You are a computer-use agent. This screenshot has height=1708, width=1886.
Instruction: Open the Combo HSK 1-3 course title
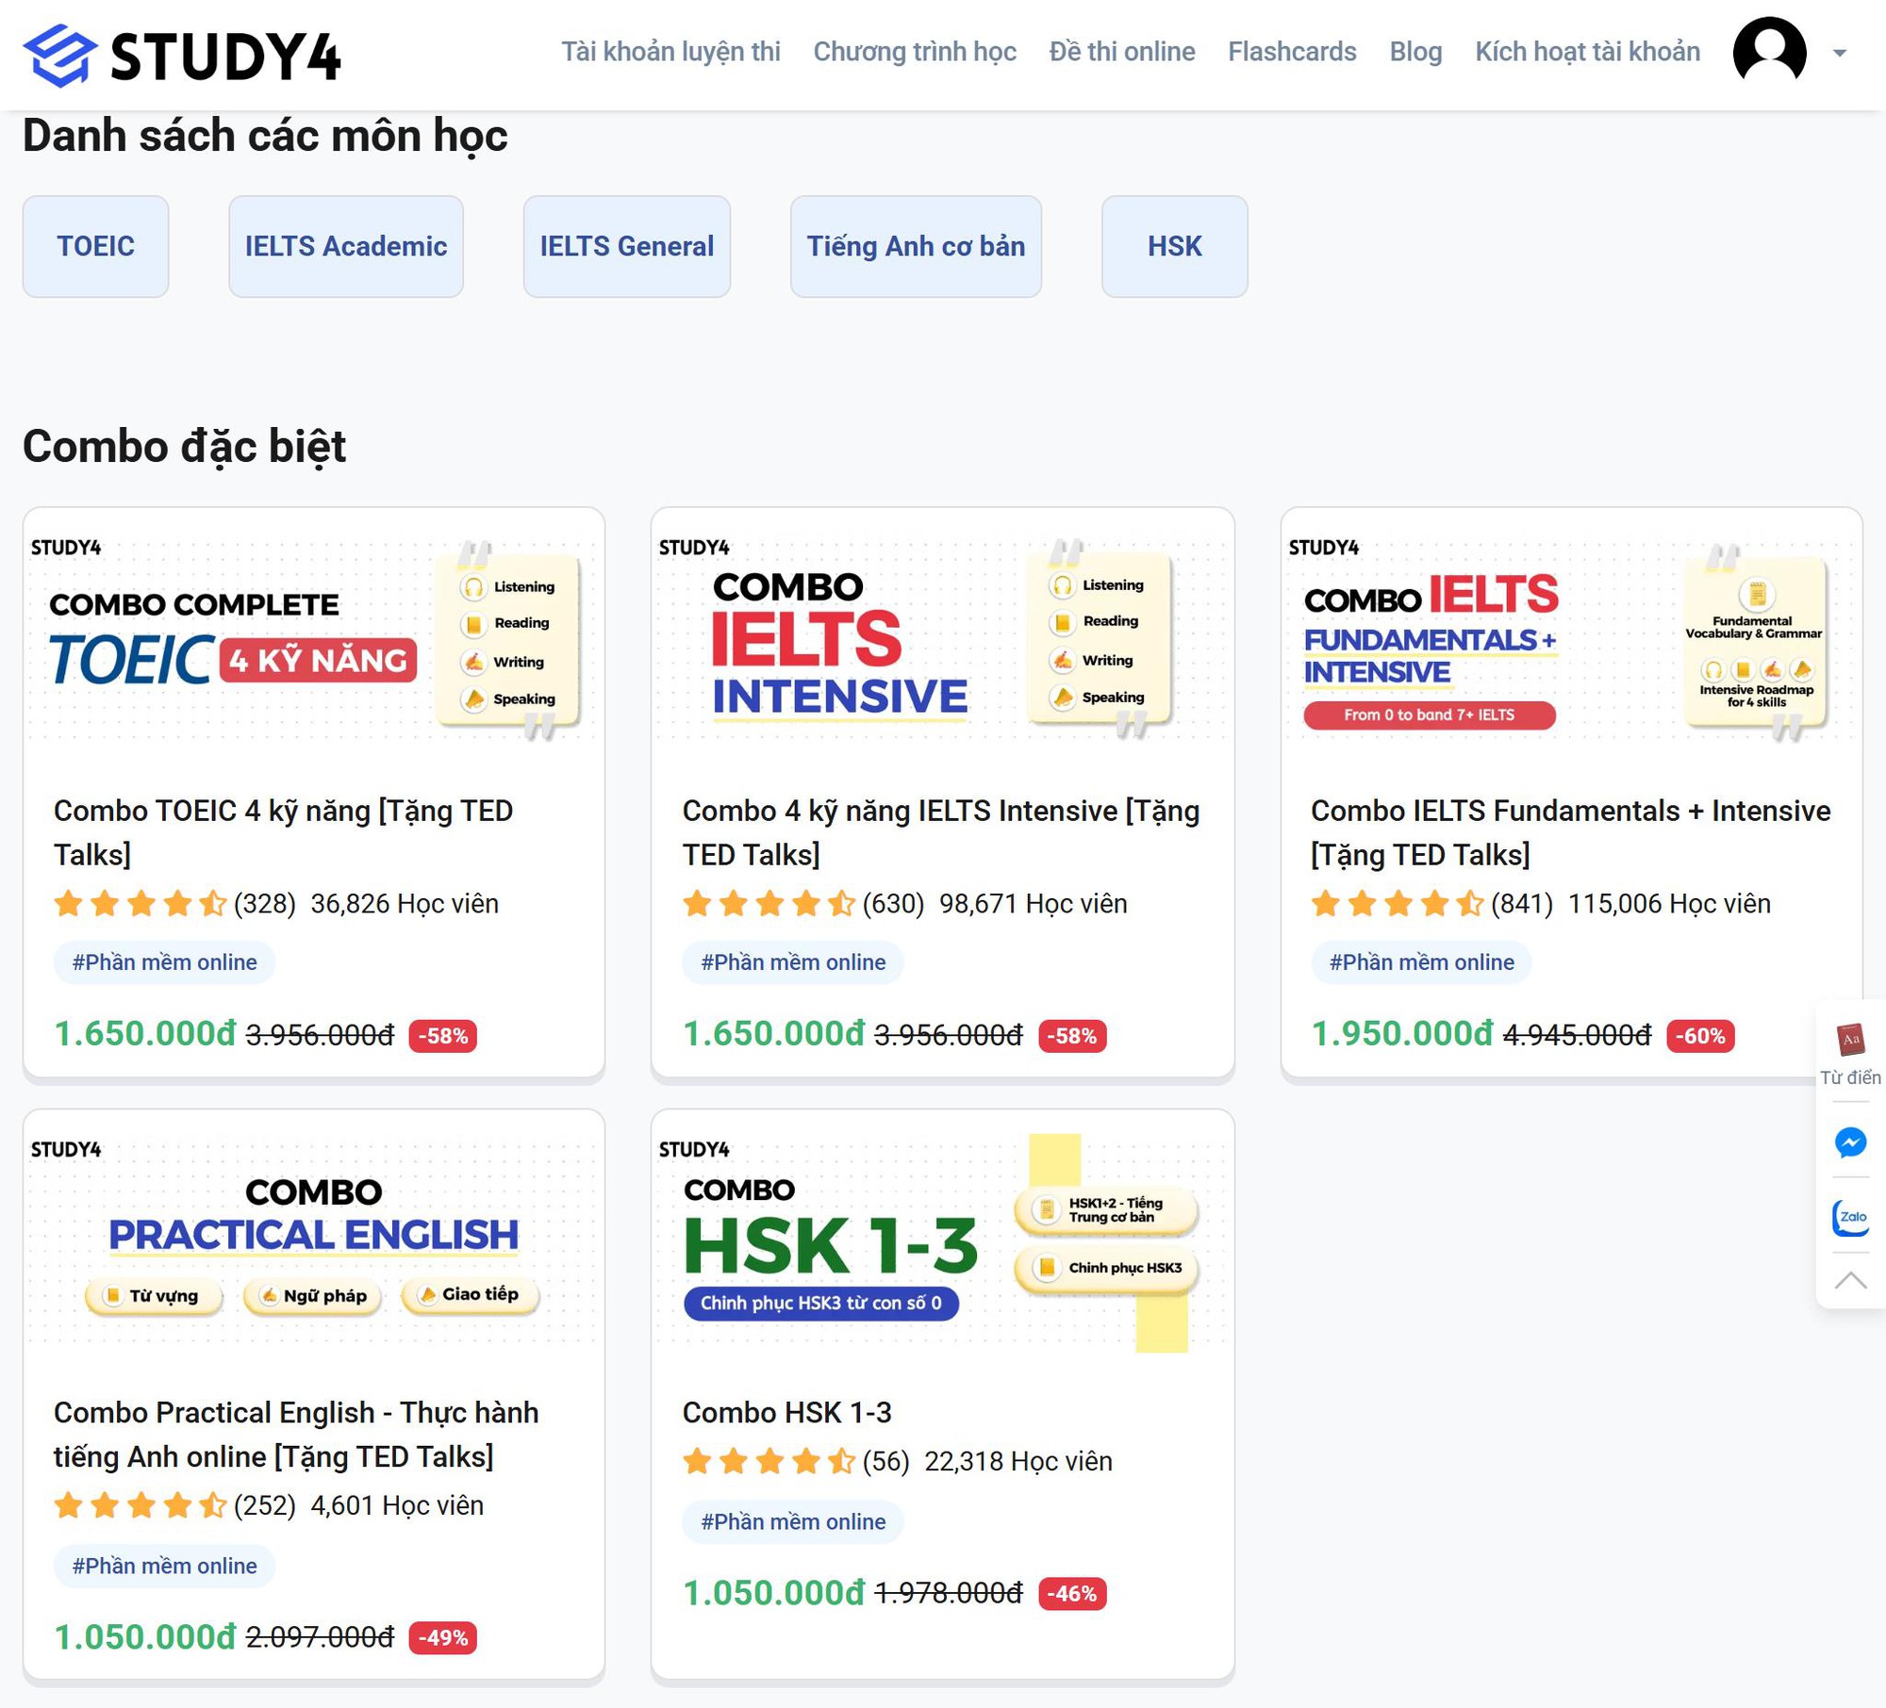pos(789,1413)
